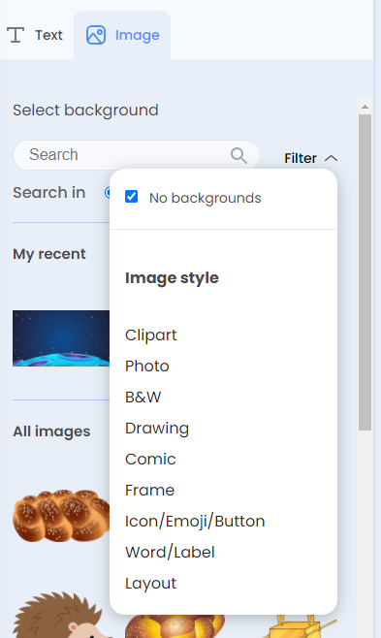Click the vertical scrollbar thumb
The width and height of the screenshot is (381, 638).
[x=365, y=272]
